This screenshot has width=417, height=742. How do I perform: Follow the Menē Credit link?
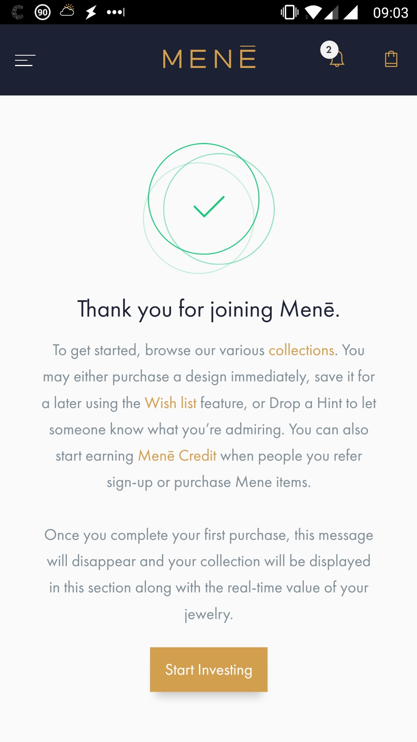[177, 456]
